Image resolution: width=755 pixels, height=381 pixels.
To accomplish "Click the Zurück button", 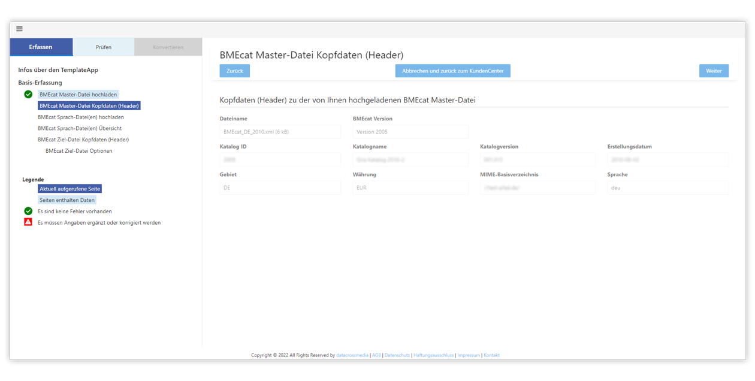I will click(235, 71).
